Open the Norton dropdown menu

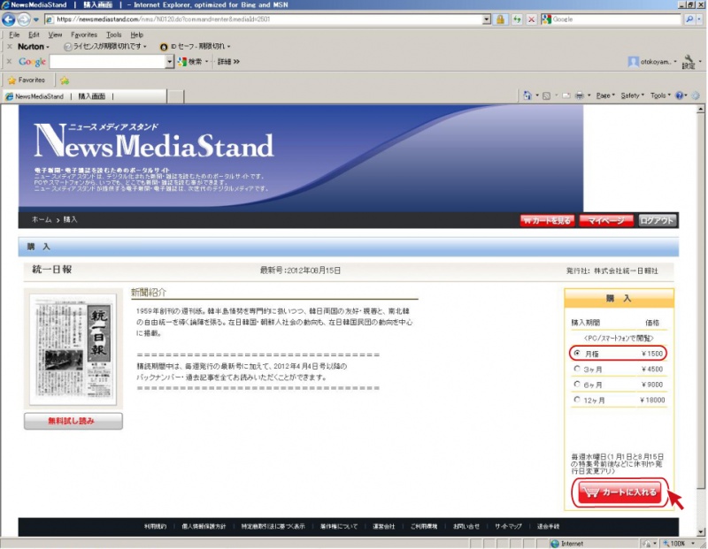(34, 47)
